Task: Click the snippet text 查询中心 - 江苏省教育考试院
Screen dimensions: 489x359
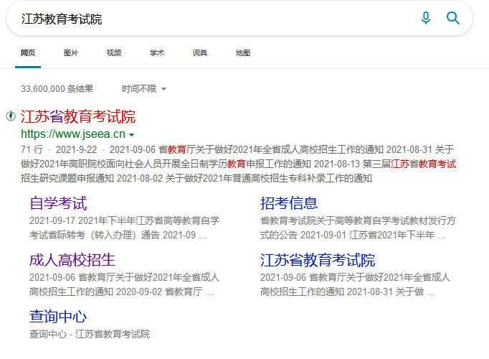Action: [x=90, y=334]
